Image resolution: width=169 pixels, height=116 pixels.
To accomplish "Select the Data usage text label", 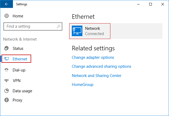I will pos(22,91).
